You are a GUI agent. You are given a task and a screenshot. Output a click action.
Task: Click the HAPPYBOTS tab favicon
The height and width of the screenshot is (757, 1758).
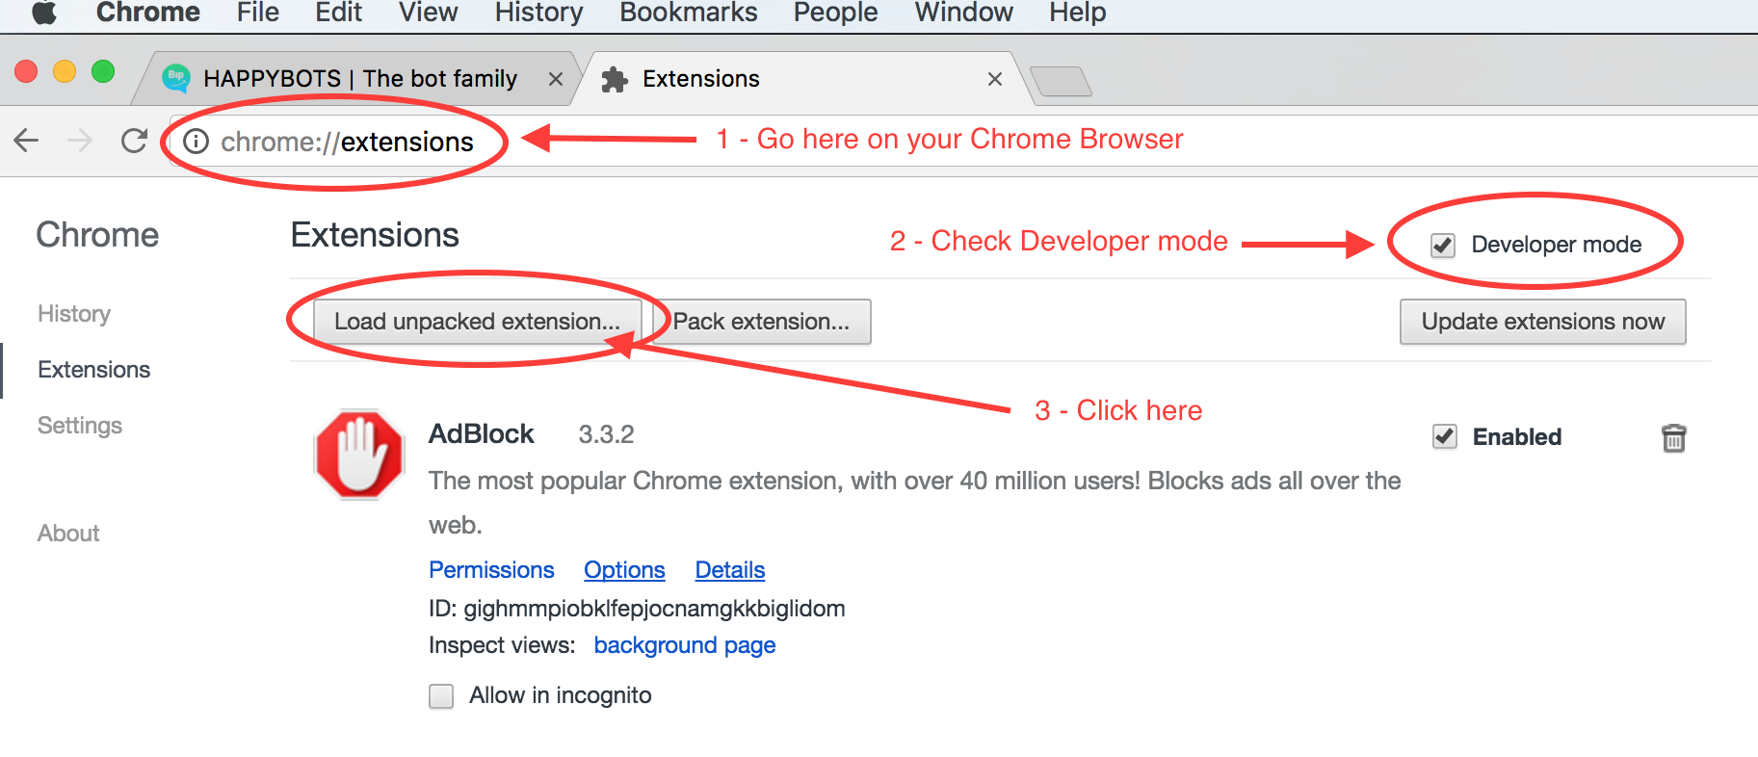tap(176, 78)
